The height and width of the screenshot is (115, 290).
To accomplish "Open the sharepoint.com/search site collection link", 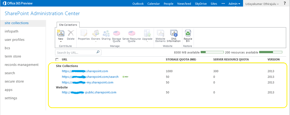I will [90, 77].
